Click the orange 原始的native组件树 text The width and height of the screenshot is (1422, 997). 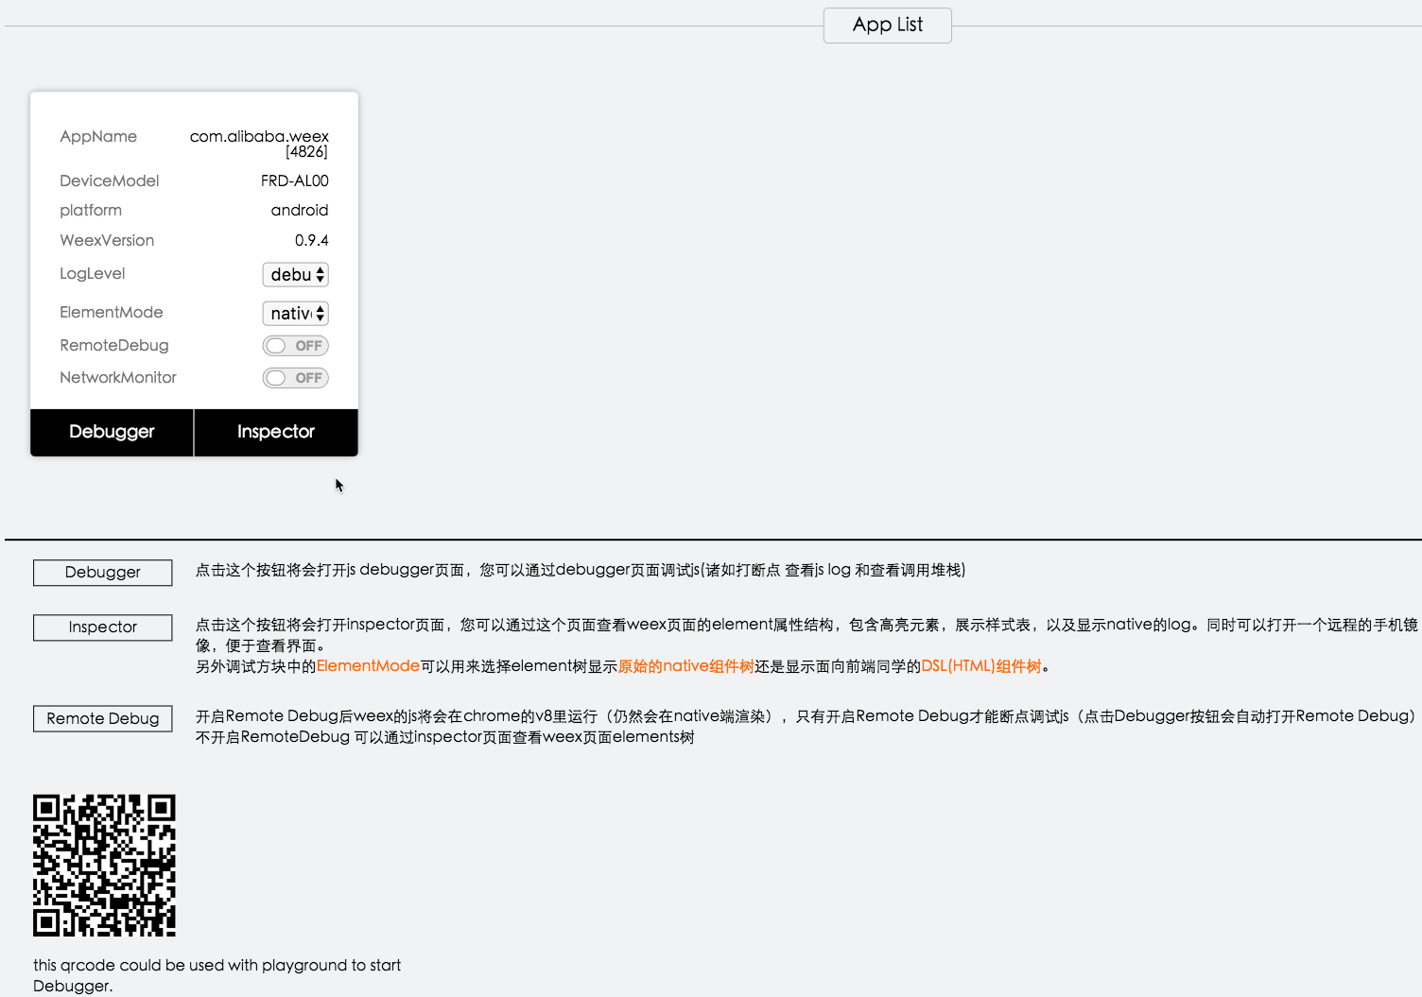click(685, 666)
